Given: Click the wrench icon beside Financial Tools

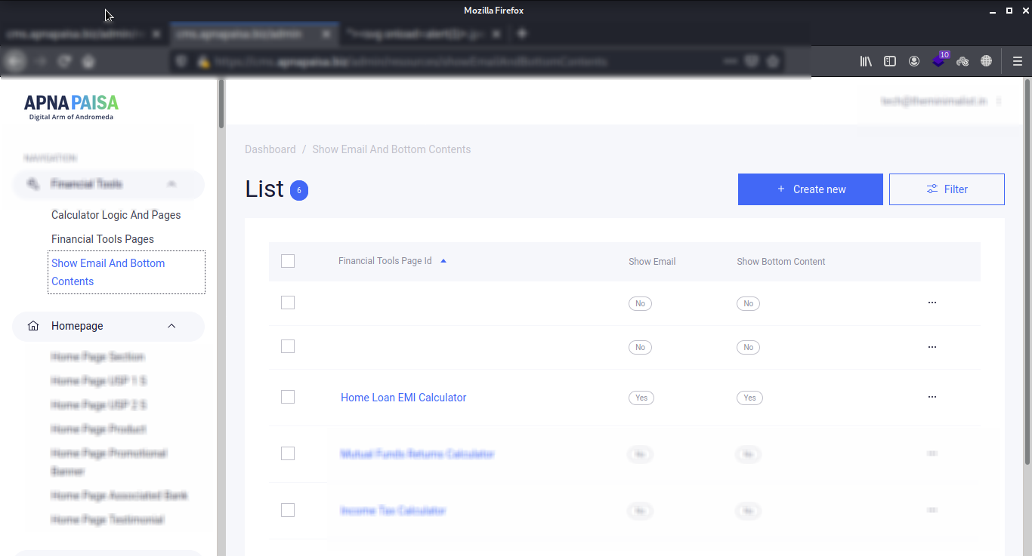Looking at the screenshot, I should pyautogui.click(x=32, y=183).
